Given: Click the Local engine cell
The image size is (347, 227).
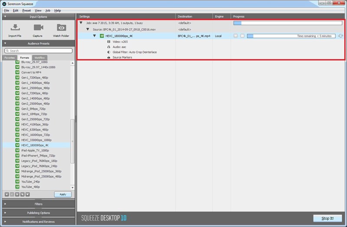Looking at the screenshot, I should pos(218,36).
